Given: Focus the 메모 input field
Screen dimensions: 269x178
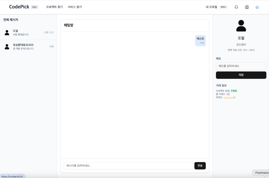Looking at the screenshot, I should click(241, 66).
